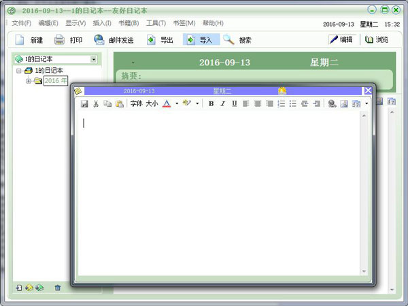Image resolution: width=408 pixels, height=306 pixels.
Task: Open the 大小 font size selector
Action: click(152, 103)
